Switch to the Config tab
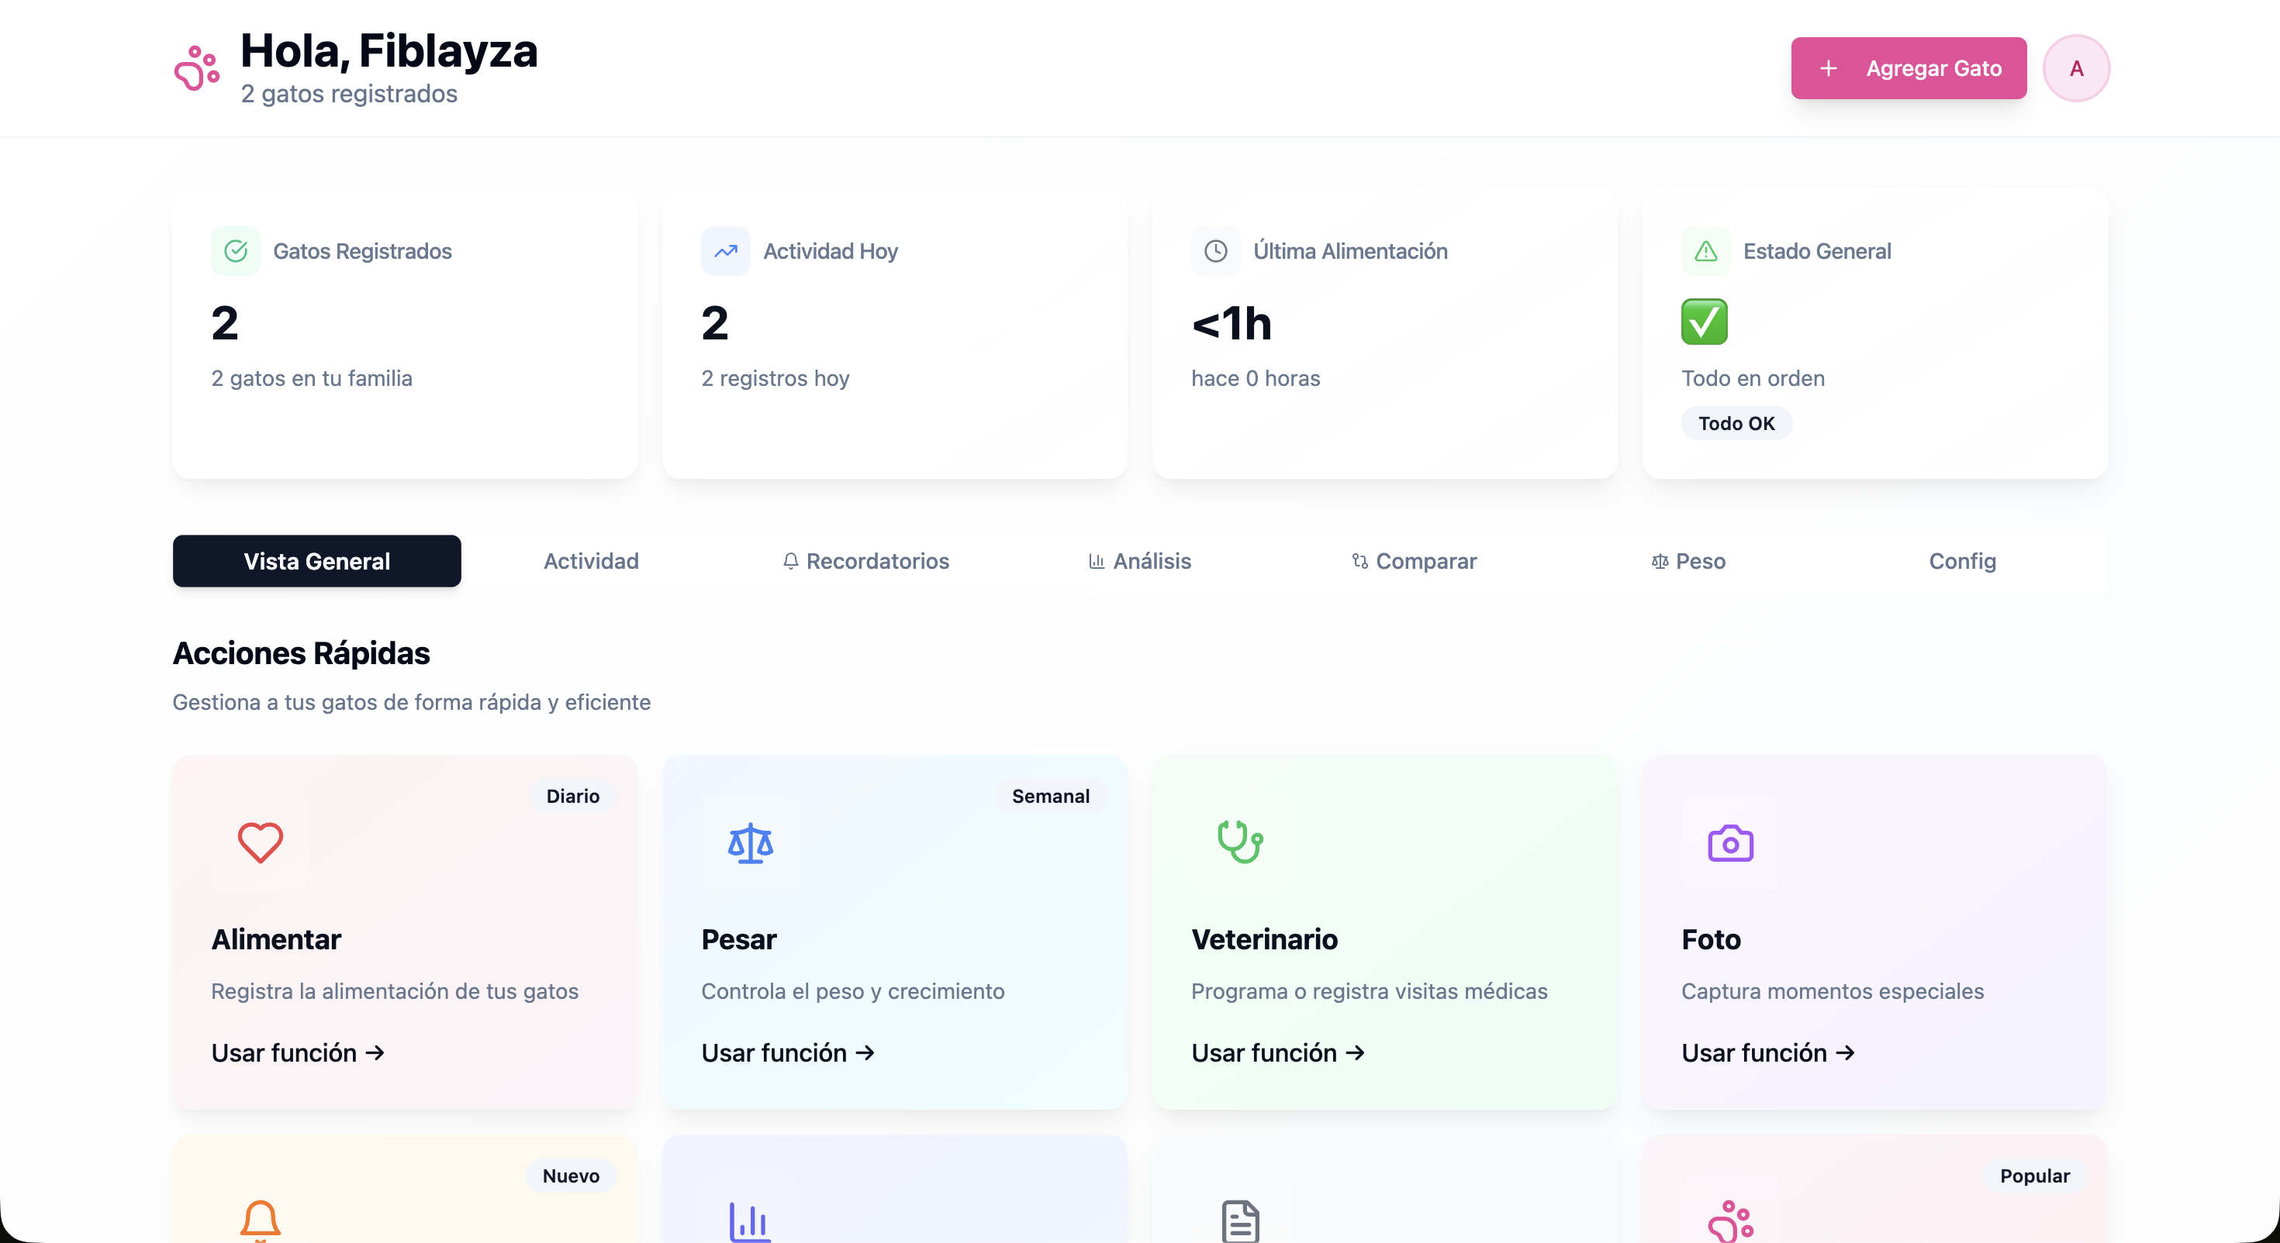This screenshot has width=2280, height=1243. [1961, 561]
